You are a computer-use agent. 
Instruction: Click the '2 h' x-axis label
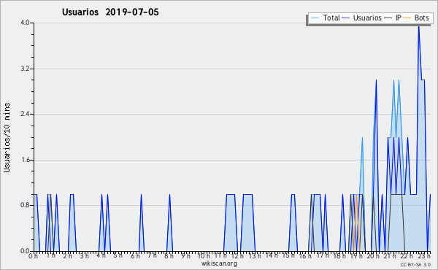pos(67,255)
